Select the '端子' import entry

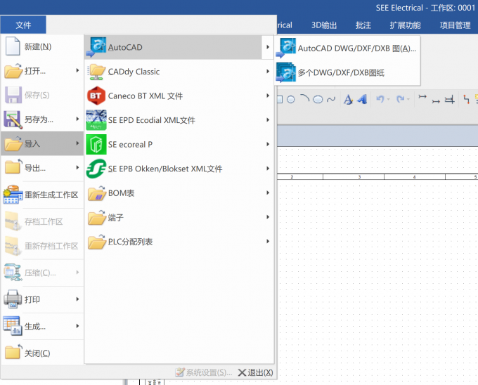(179, 218)
